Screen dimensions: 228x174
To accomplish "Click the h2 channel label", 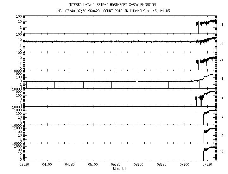I will pos(222,98).
